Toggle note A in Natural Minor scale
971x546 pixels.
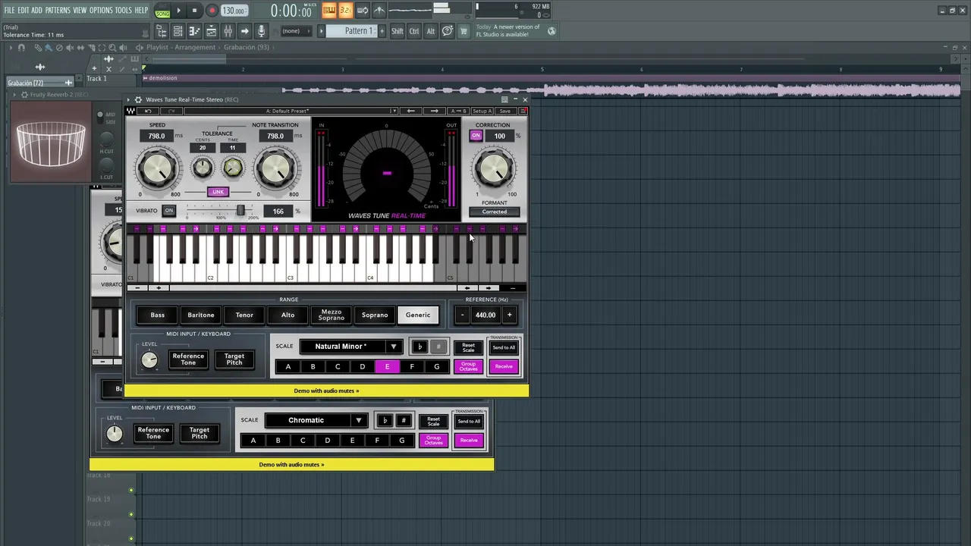point(288,366)
